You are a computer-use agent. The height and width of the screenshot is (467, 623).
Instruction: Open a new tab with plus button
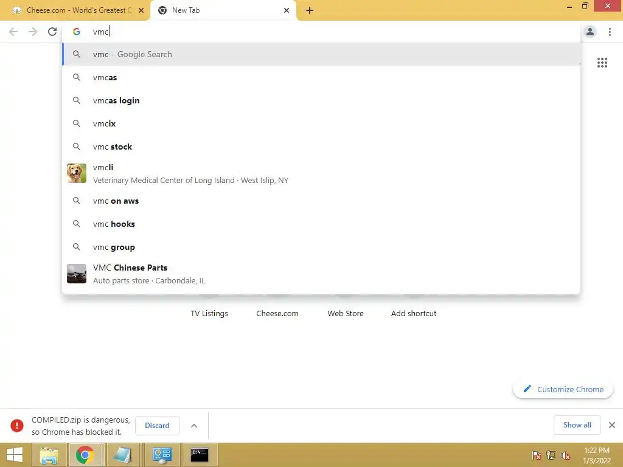310,10
